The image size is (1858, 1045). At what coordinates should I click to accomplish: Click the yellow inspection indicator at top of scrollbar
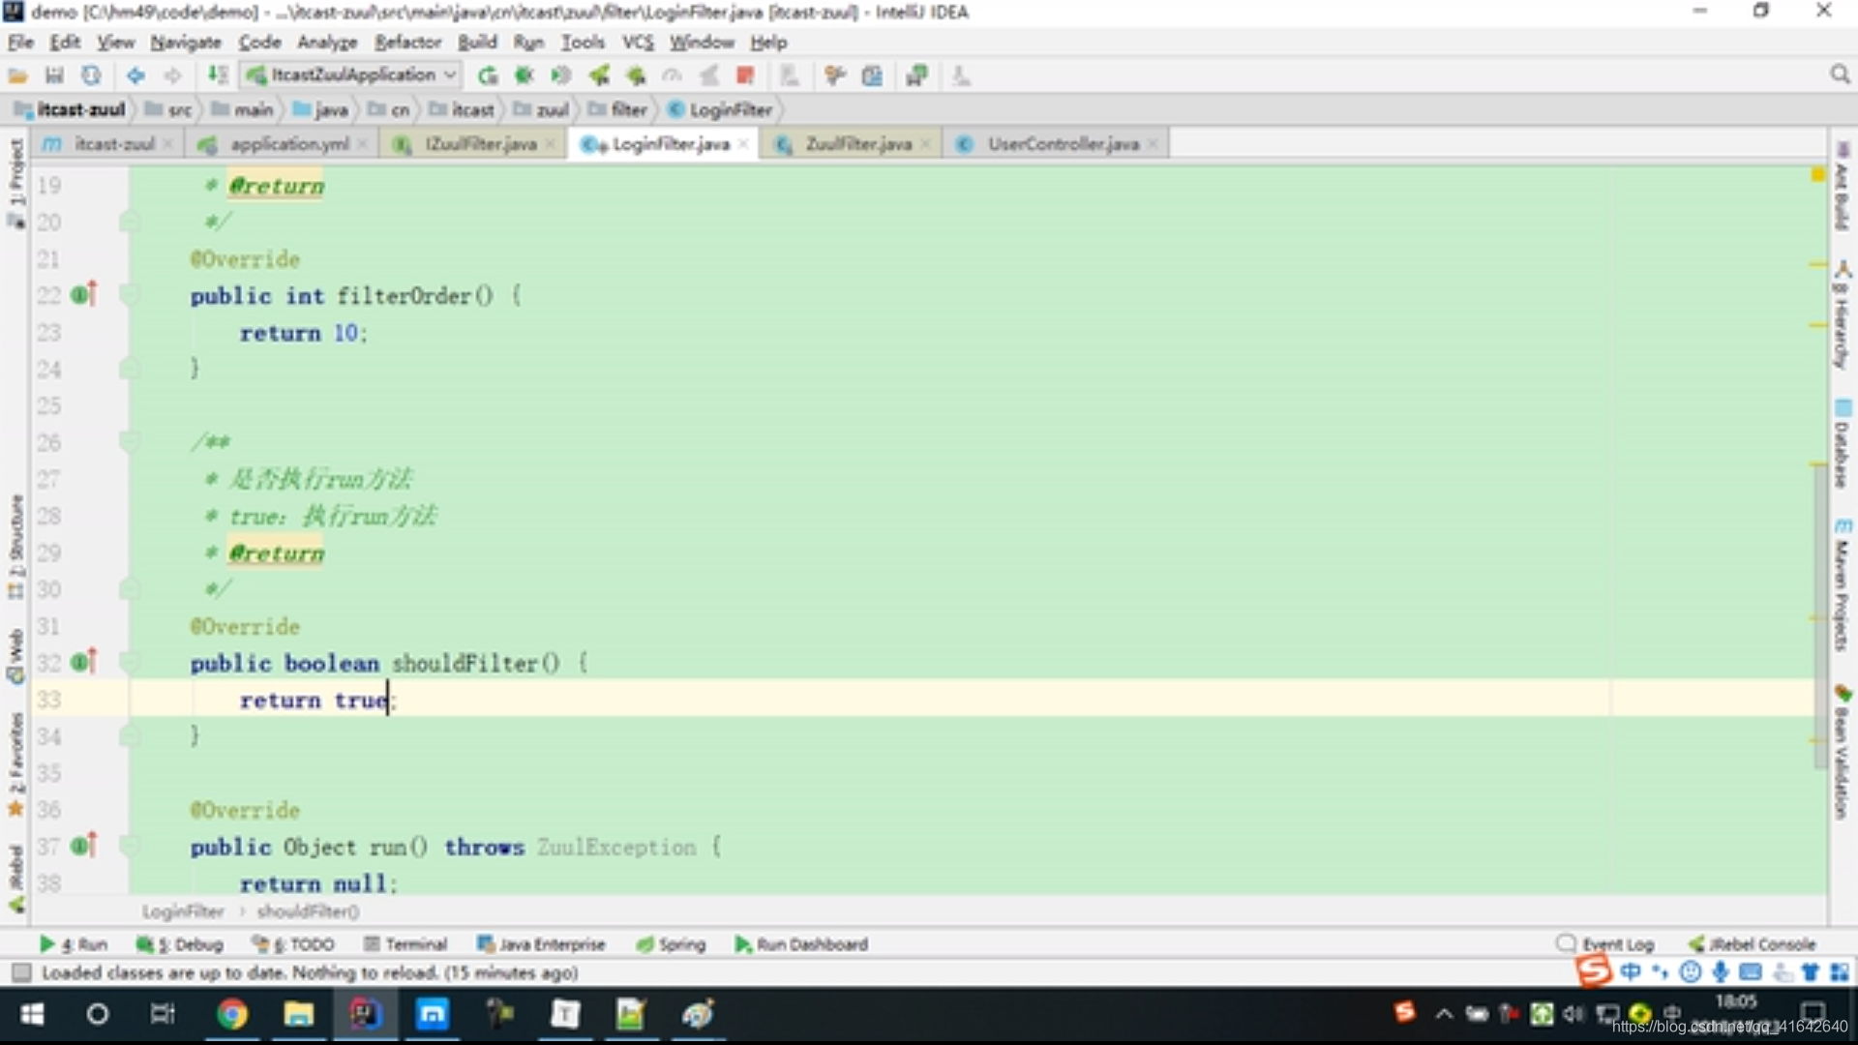(x=1818, y=174)
